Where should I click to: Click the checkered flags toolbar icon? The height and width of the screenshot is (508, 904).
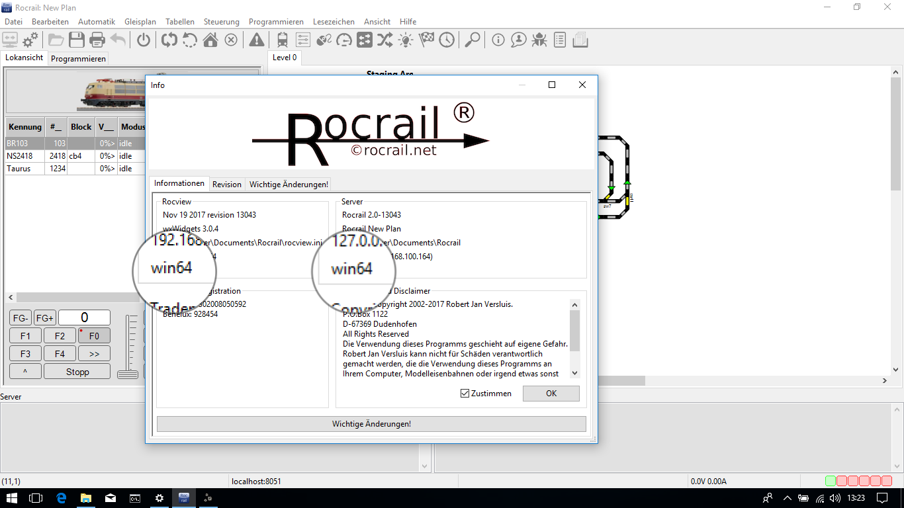point(426,40)
